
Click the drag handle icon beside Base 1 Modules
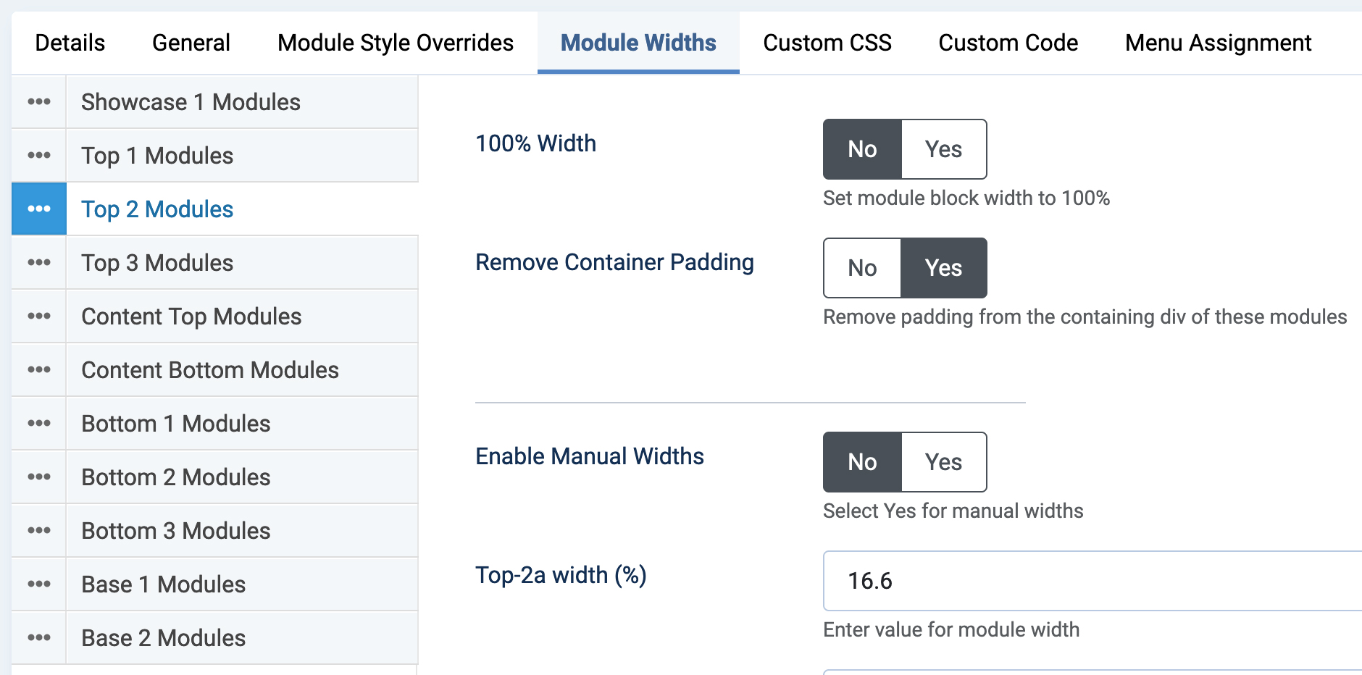[38, 584]
